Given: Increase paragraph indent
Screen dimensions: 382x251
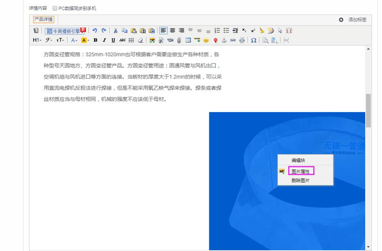Looking at the screenshot, I should (x=235, y=30).
